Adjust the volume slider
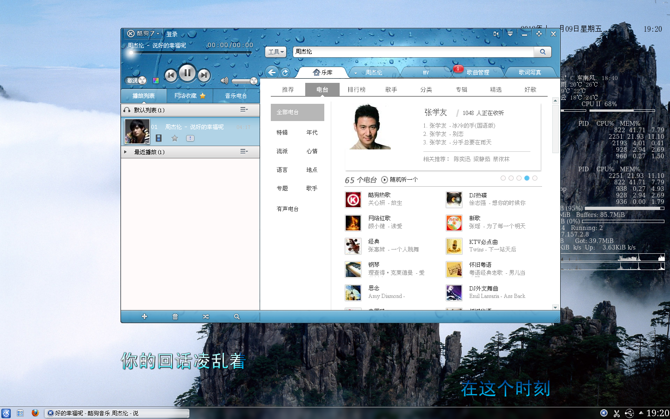Screen dimensions: 670x419 [245, 81]
